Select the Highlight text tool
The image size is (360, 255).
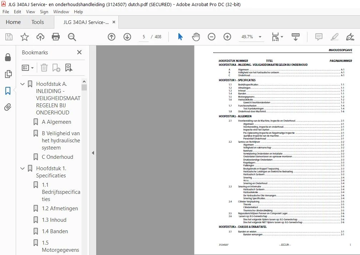[335, 37]
